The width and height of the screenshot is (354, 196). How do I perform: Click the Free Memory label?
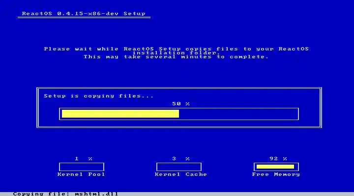point(276,174)
